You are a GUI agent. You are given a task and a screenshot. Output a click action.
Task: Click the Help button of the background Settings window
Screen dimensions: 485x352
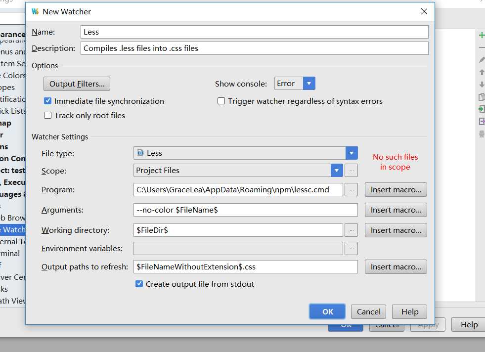pyautogui.click(x=469, y=324)
